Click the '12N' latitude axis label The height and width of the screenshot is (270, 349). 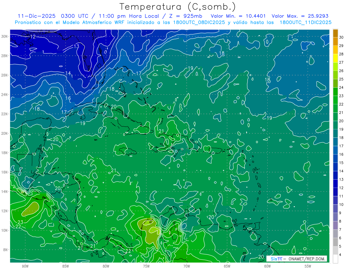[5, 211]
